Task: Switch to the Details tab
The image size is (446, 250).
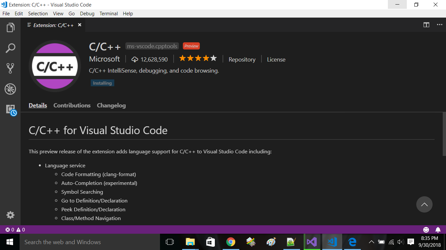Action: pyautogui.click(x=38, y=105)
